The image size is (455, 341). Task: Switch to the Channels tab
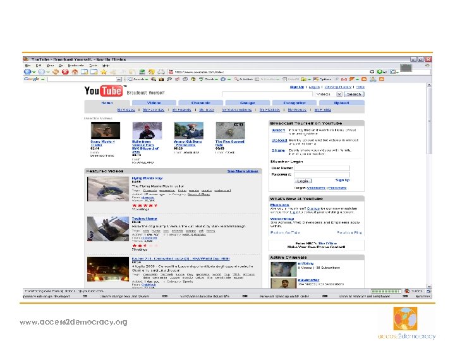coord(201,103)
